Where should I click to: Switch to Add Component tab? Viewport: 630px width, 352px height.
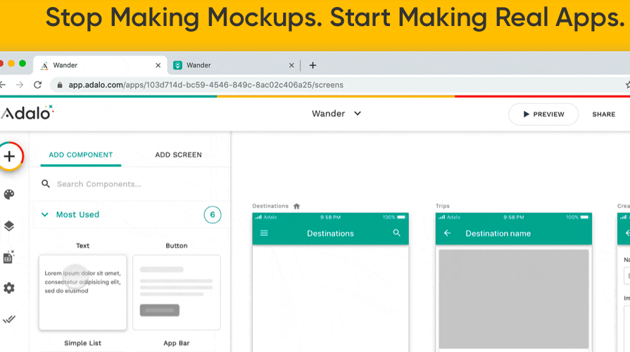pos(81,155)
